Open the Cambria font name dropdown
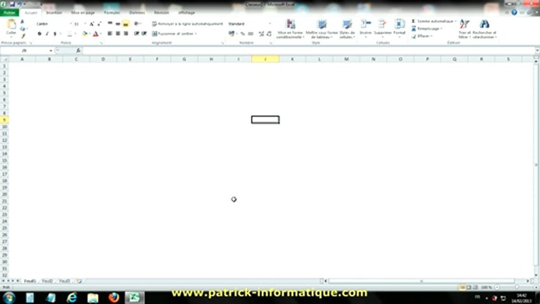 pyautogui.click(x=71, y=24)
